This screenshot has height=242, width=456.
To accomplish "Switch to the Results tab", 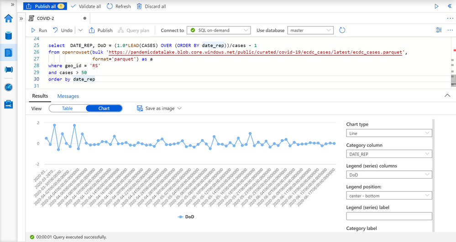I will 40,96.
